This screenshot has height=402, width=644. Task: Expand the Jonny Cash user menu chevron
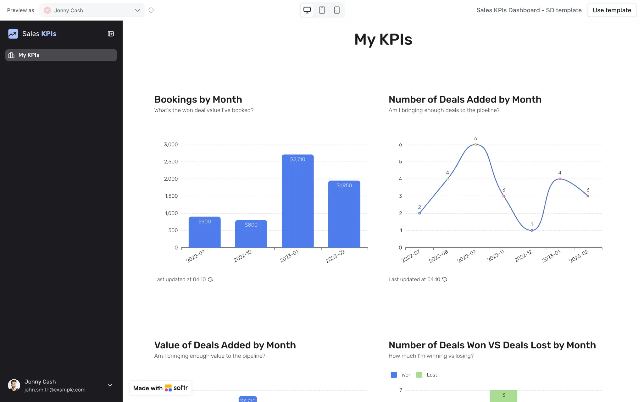click(110, 385)
